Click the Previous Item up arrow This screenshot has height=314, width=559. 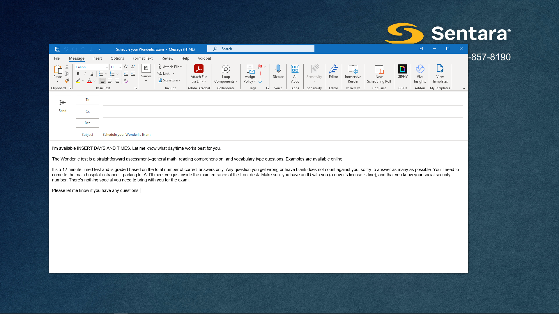(83, 49)
